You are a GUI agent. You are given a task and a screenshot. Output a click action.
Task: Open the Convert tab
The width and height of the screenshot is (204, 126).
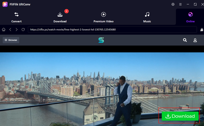16,17
